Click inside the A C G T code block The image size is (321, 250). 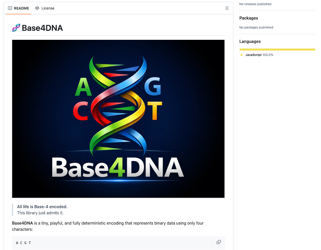click(x=105, y=243)
